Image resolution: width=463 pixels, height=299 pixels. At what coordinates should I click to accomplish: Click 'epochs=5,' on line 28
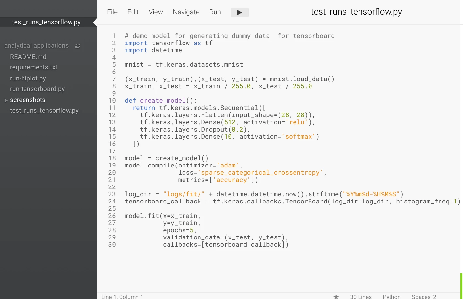(180, 230)
